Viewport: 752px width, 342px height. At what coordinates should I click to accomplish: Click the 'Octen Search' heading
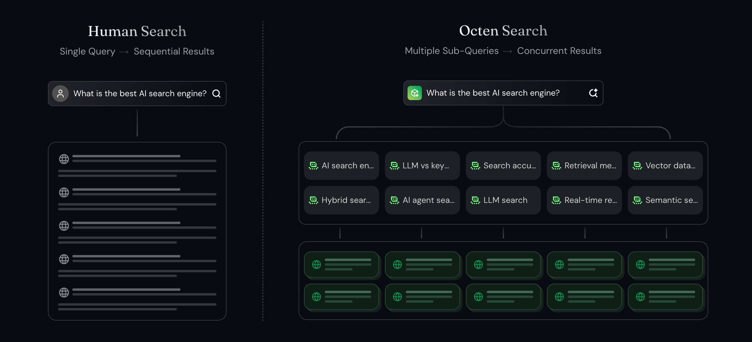click(503, 31)
